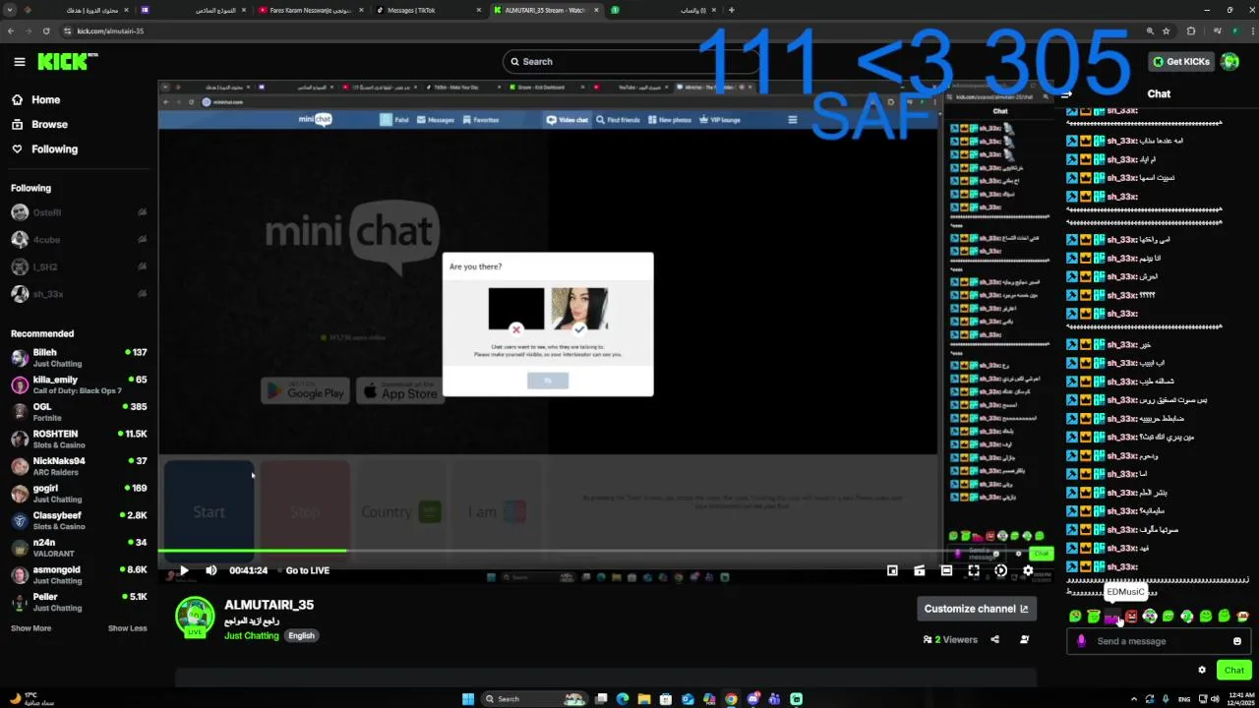Select the first green emote in the emote row
This screenshot has height=708, width=1259.
tap(1075, 617)
